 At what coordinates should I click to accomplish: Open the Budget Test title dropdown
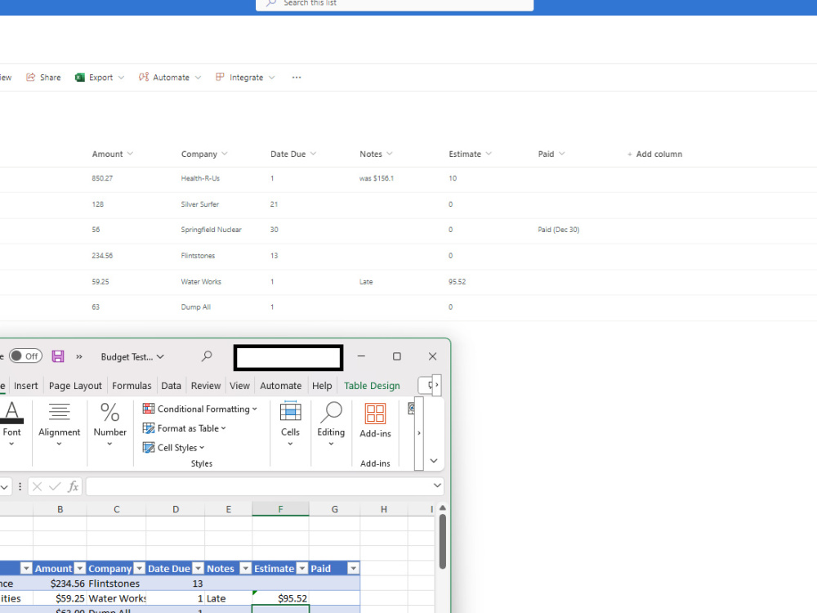coord(131,356)
